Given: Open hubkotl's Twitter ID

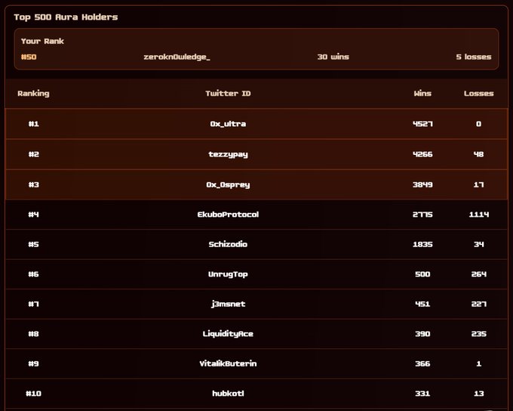Looking at the screenshot, I should pos(228,394).
